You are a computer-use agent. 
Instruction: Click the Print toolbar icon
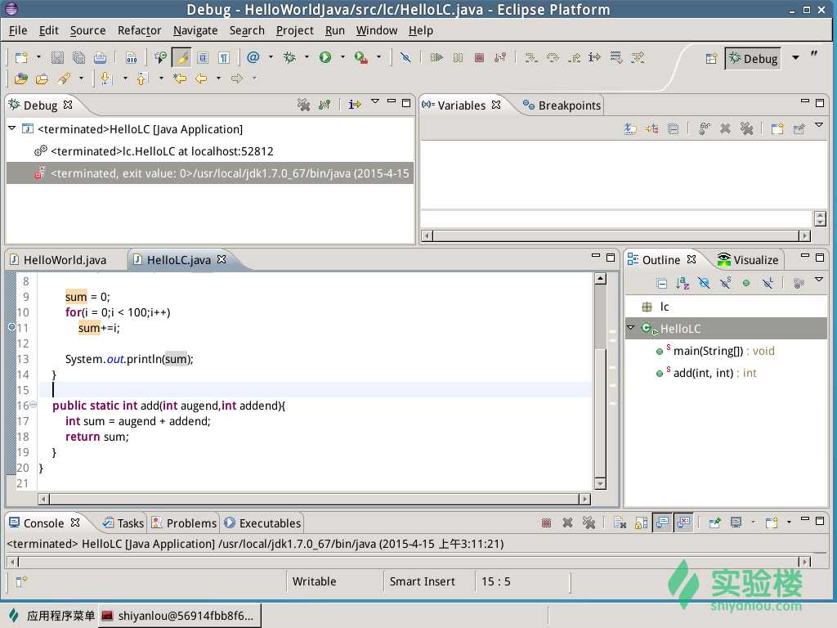[x=100, y=58]
